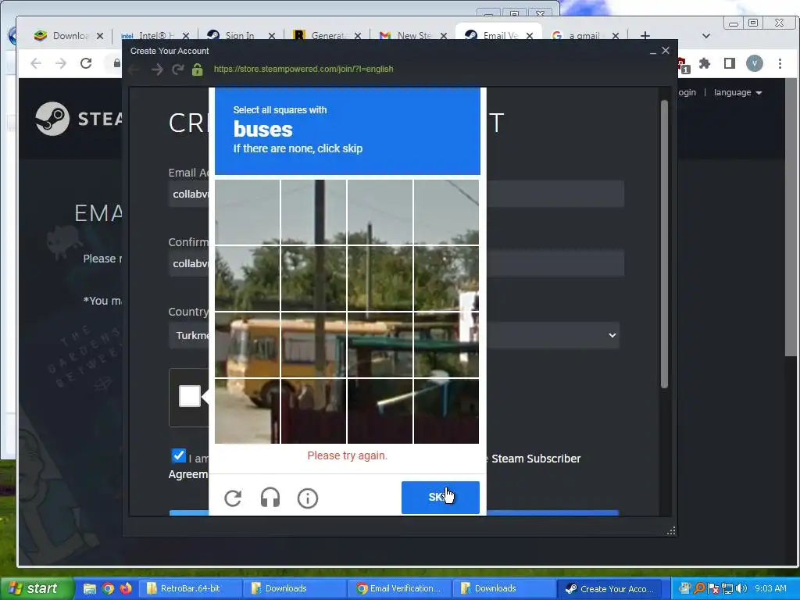Viewport: 800px width, 600px height.
Task: Click the volume speaker tray icon
Action: point(741,588)
